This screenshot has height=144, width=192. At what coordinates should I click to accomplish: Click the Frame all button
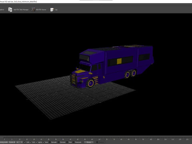(12, 142)
